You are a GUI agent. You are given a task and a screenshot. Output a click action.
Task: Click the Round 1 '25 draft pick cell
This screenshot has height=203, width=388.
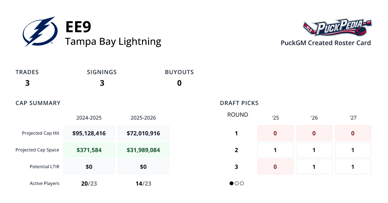pyautogui.click(x=275, y=133)
